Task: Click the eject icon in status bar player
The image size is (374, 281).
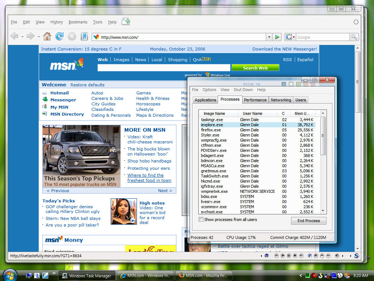Action: [316, 256]
